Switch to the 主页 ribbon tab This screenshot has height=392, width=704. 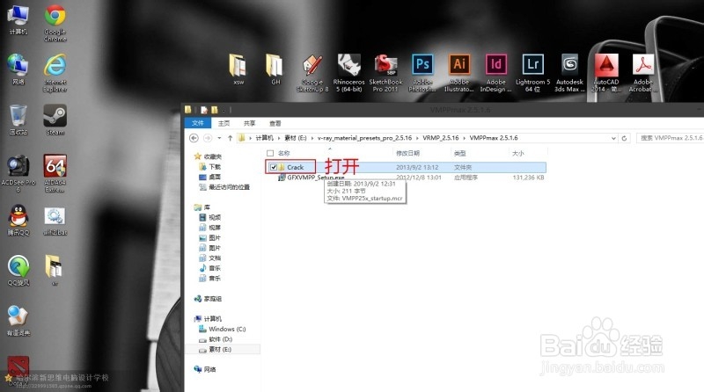(224, 123)
